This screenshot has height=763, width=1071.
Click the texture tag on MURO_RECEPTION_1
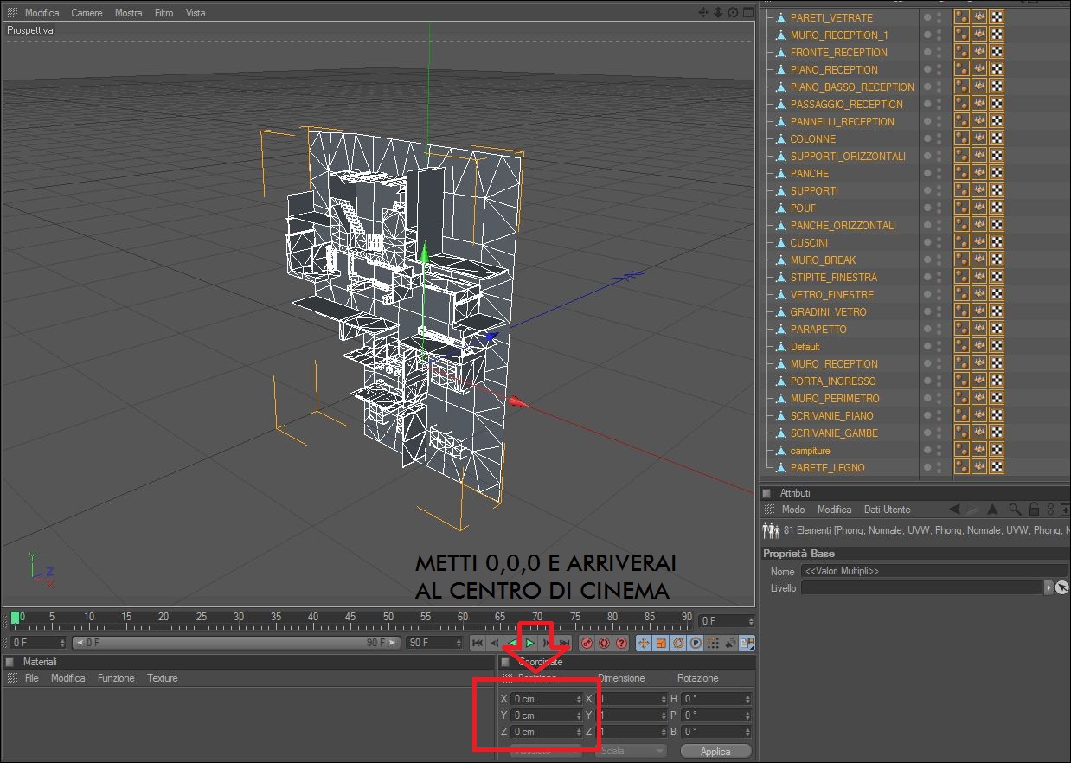(997, 35)
